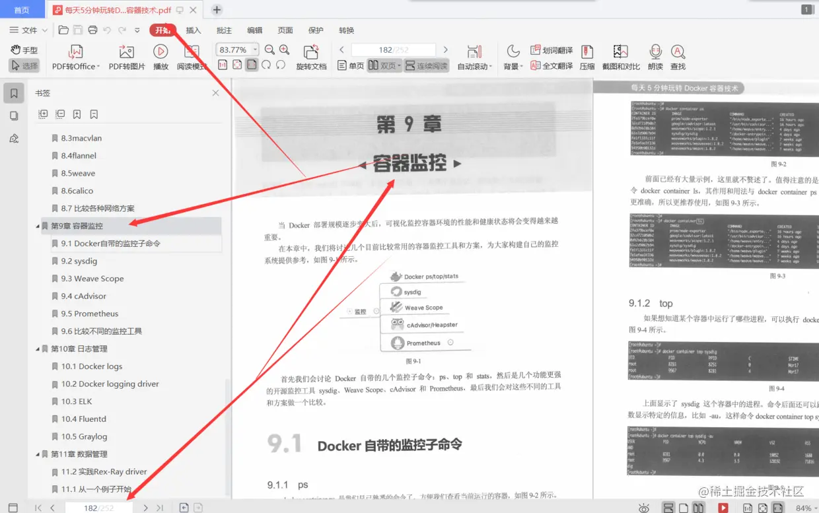Click toolbar page number field 182/252
The image size is (819, 513).
pos(393,50)
